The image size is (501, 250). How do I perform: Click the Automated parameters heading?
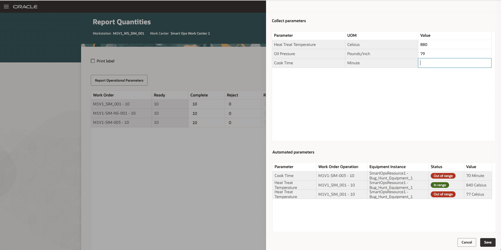point(293,152)
